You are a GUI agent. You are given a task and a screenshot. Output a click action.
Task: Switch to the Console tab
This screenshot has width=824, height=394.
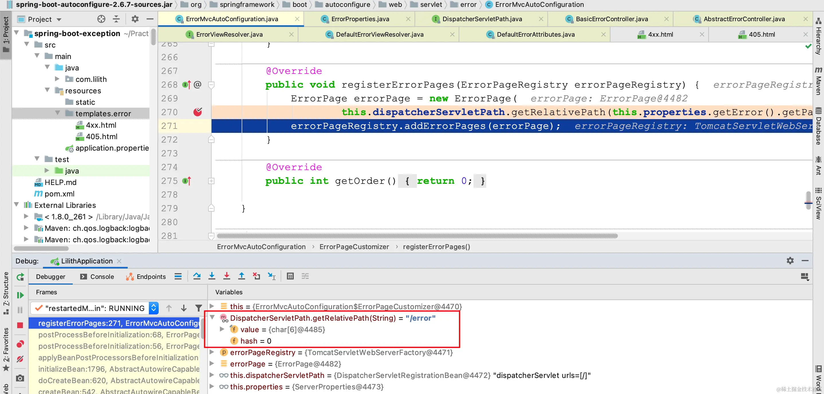pos(97,277)
